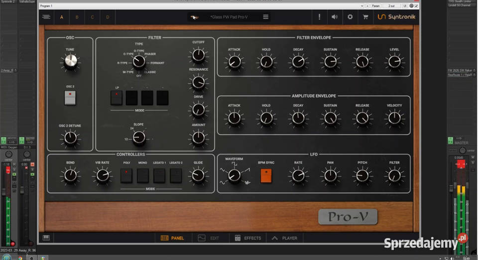The height and width of the screenshot is (260, 478).
Task: Click the Glass PW Pad Pro-V preset name
Action: pyautogui.click(x=229, y=17)
